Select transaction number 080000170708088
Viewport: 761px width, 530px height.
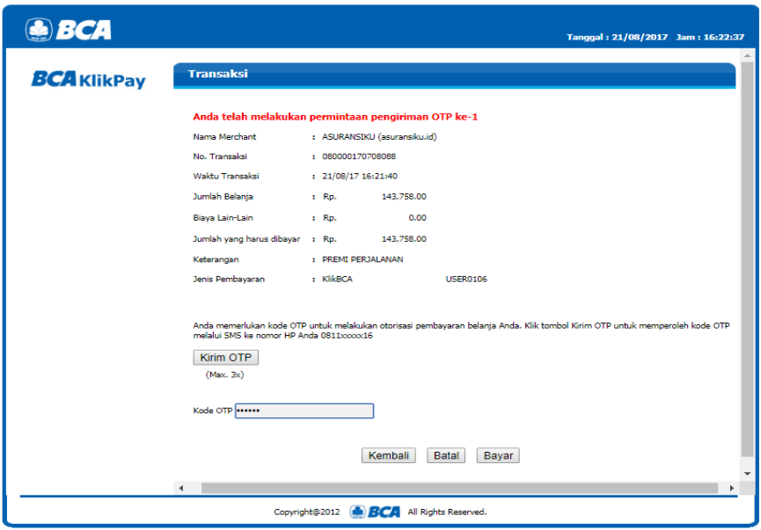point(359,156)
